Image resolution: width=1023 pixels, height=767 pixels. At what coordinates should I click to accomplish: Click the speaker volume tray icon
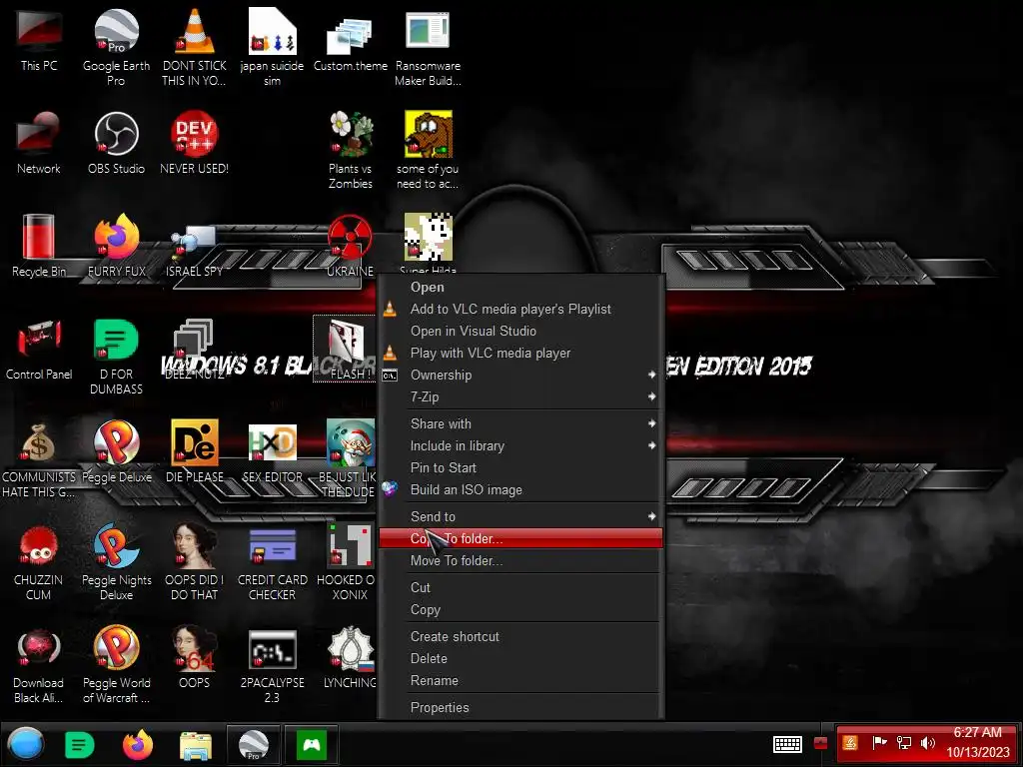927,743
